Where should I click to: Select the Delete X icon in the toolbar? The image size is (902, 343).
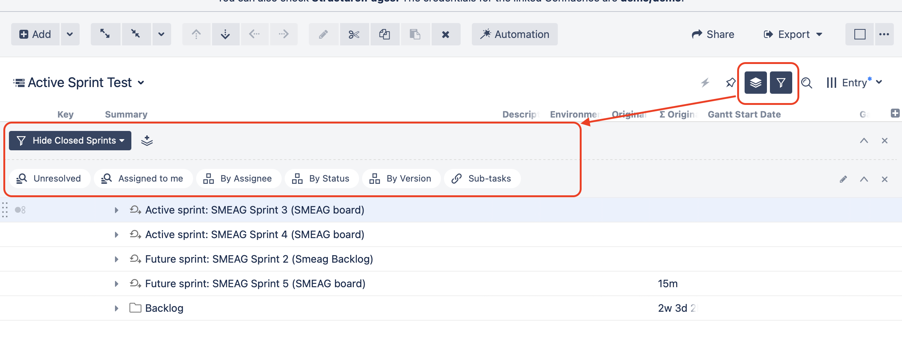(446, 34)
